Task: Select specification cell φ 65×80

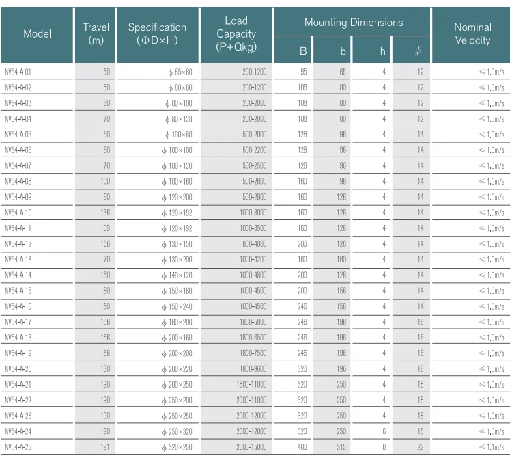Action: tap(180, 72)
